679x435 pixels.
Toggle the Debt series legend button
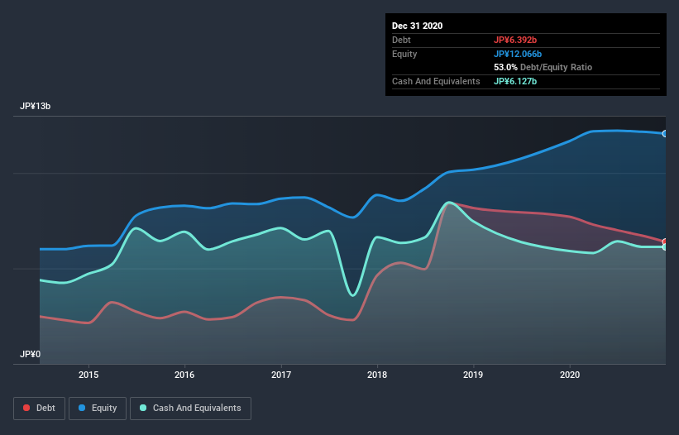[39, 409]
